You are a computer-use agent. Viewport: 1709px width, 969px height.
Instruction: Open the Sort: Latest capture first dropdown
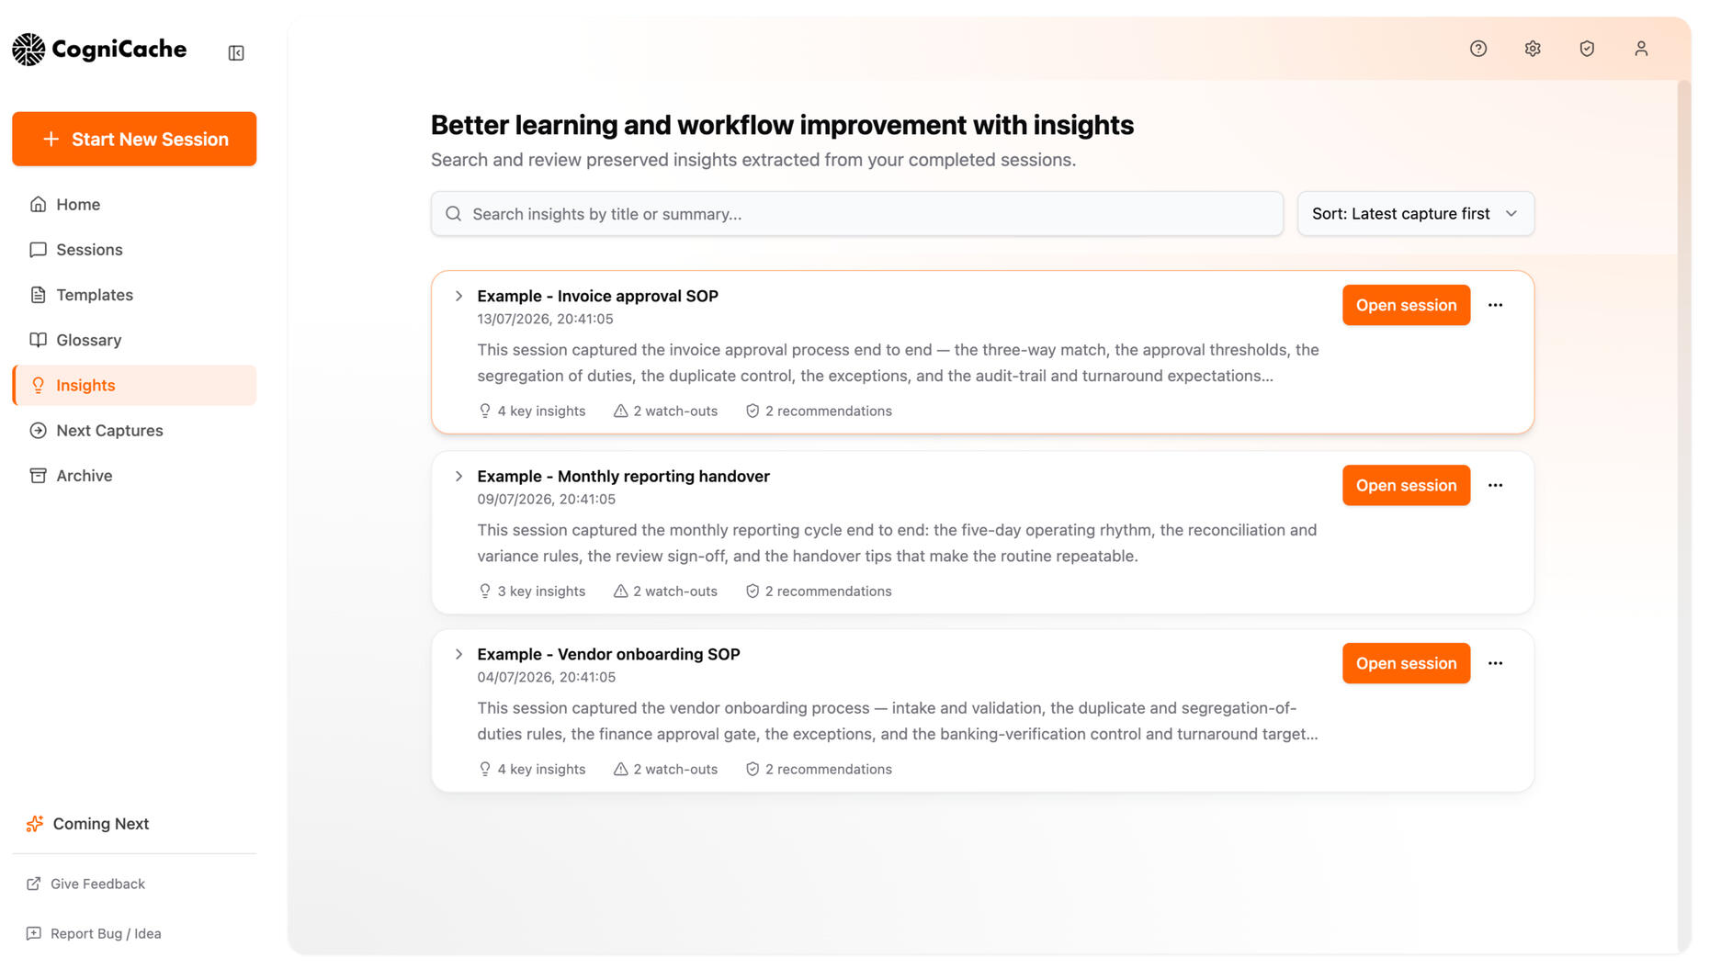(1415, 213)
